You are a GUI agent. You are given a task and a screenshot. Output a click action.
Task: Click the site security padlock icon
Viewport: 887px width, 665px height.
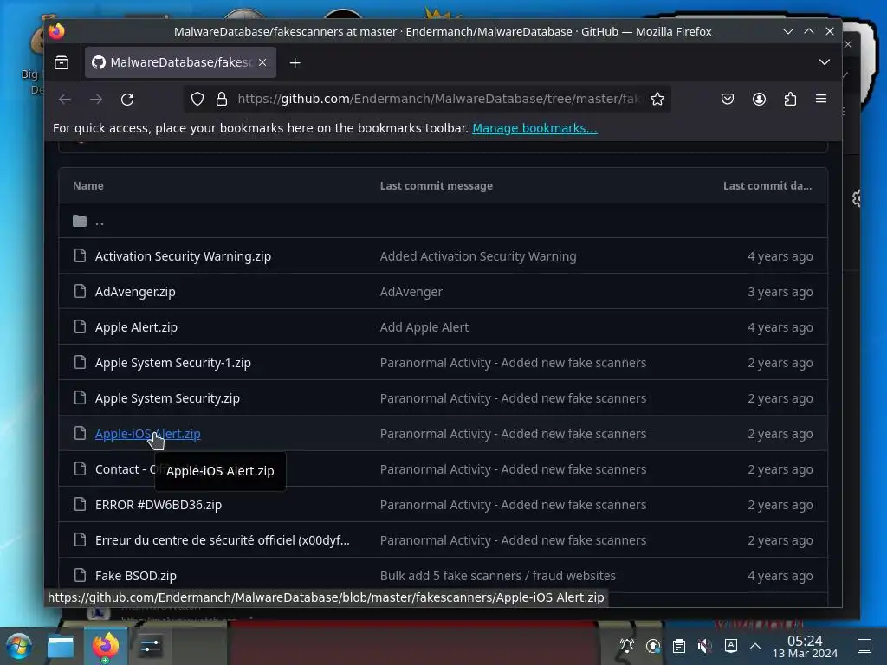pyautogui.click(x=222, y=99)
